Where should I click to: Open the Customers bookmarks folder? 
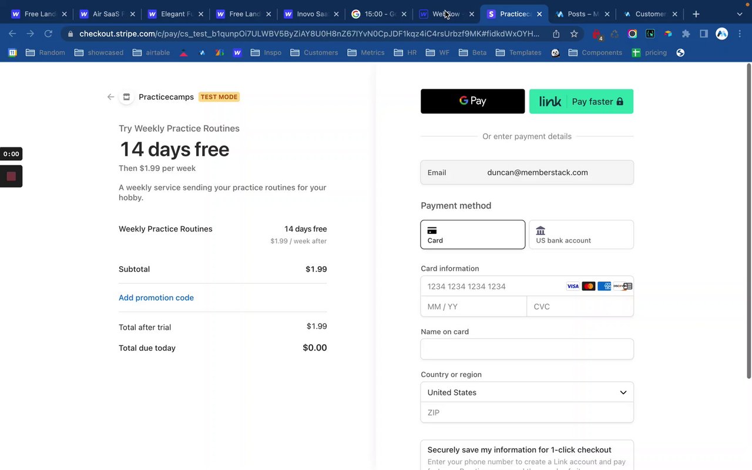tap(314, 52)
